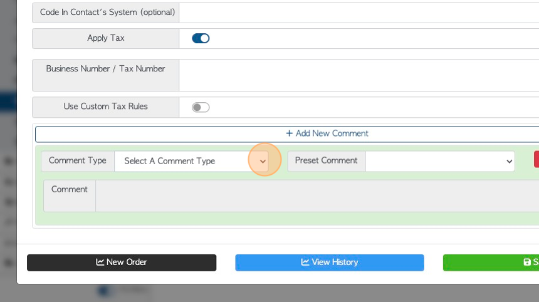Image resolution: width=539 pixels, height=302 pixels.
Task: Focus the Code In Contact's System input field
Action: (359, 13)
